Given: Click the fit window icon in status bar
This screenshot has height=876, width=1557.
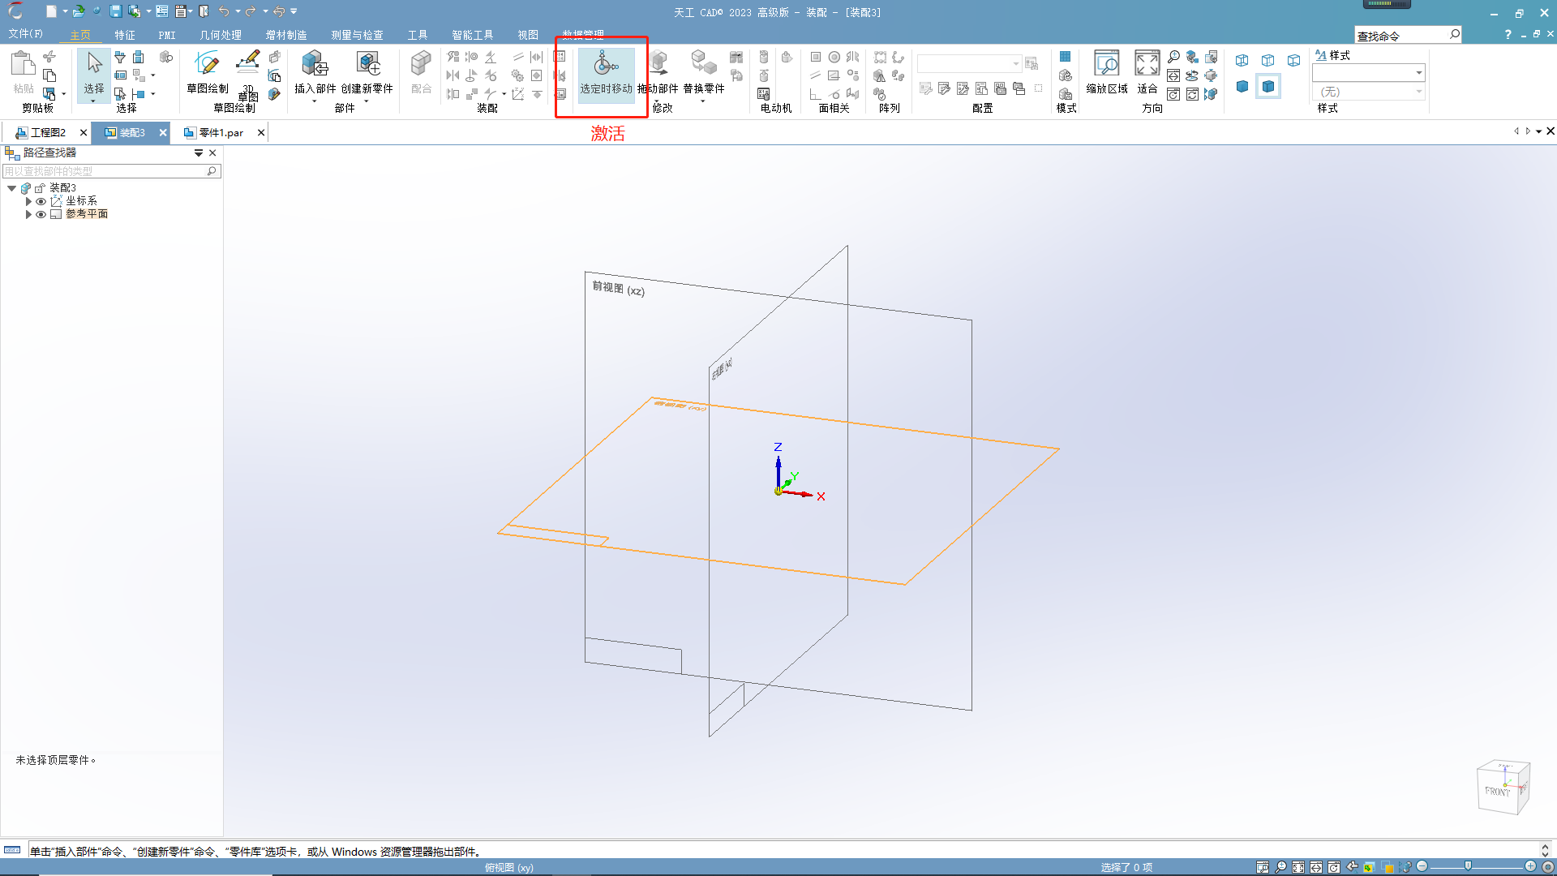Looking at the screenshot, I should point(1298,867).
